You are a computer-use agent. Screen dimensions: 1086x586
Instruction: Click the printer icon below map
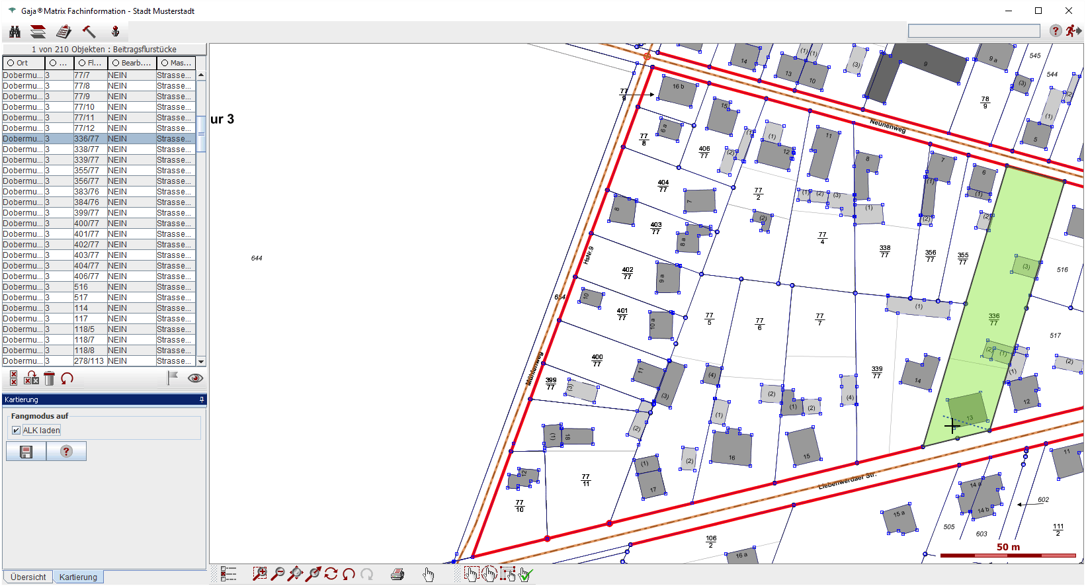point(397,574)
